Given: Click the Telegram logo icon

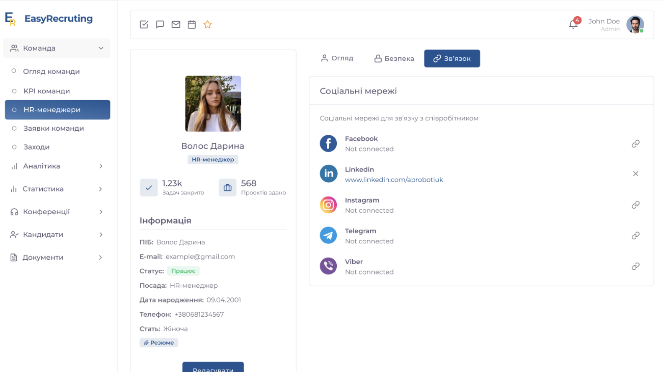Looking at the screenshot, I should (328, 235).
